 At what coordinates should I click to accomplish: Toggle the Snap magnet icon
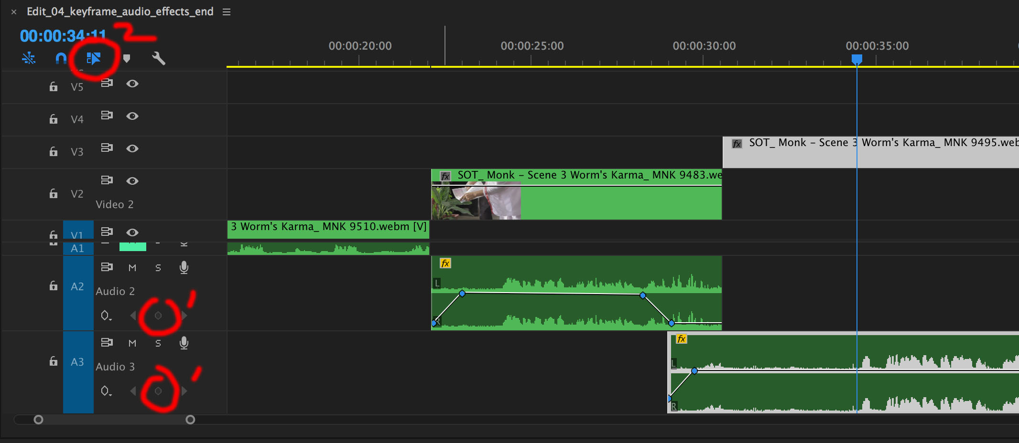point(61,58)
